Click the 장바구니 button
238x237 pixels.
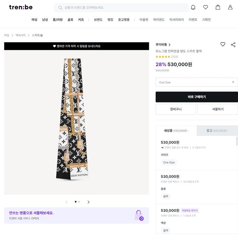click(176, 109)
